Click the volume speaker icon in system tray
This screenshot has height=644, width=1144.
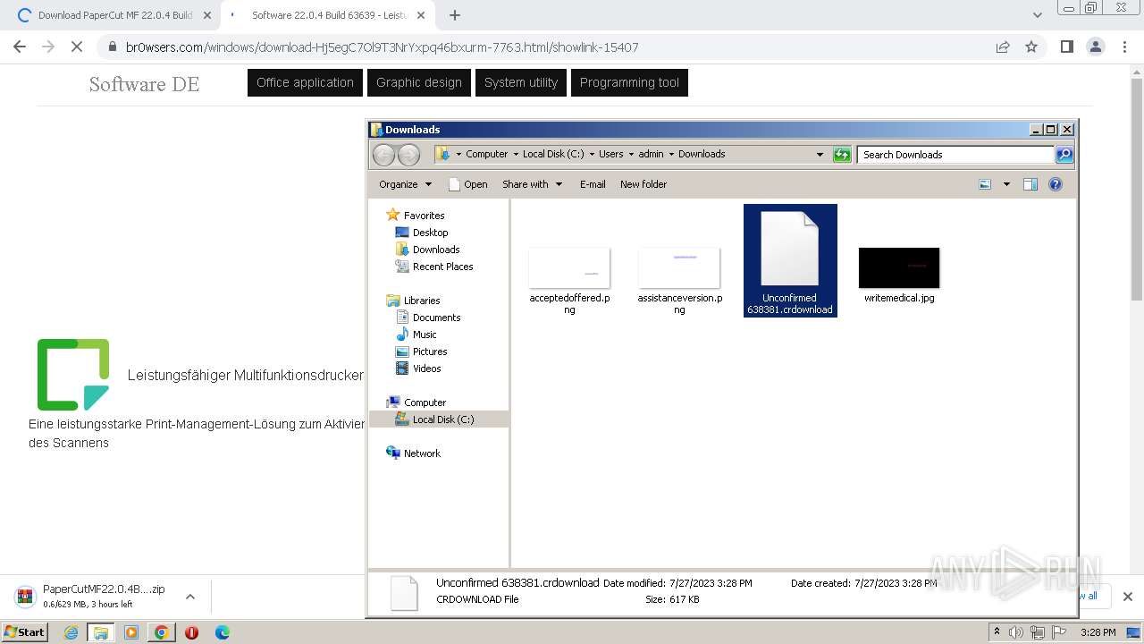click(x=1016, y=632)
